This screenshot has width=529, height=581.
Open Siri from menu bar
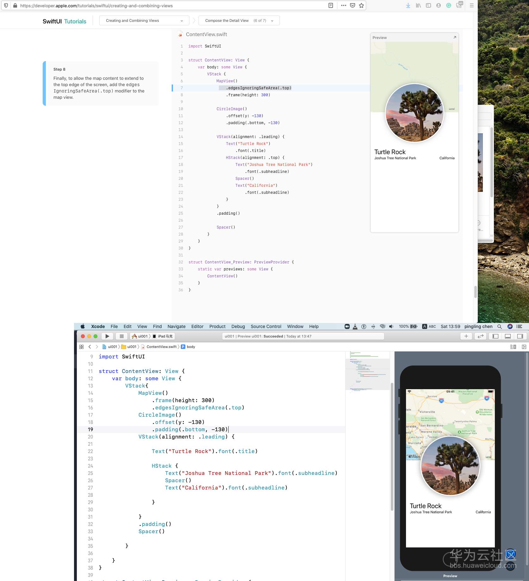pos(510,326)
